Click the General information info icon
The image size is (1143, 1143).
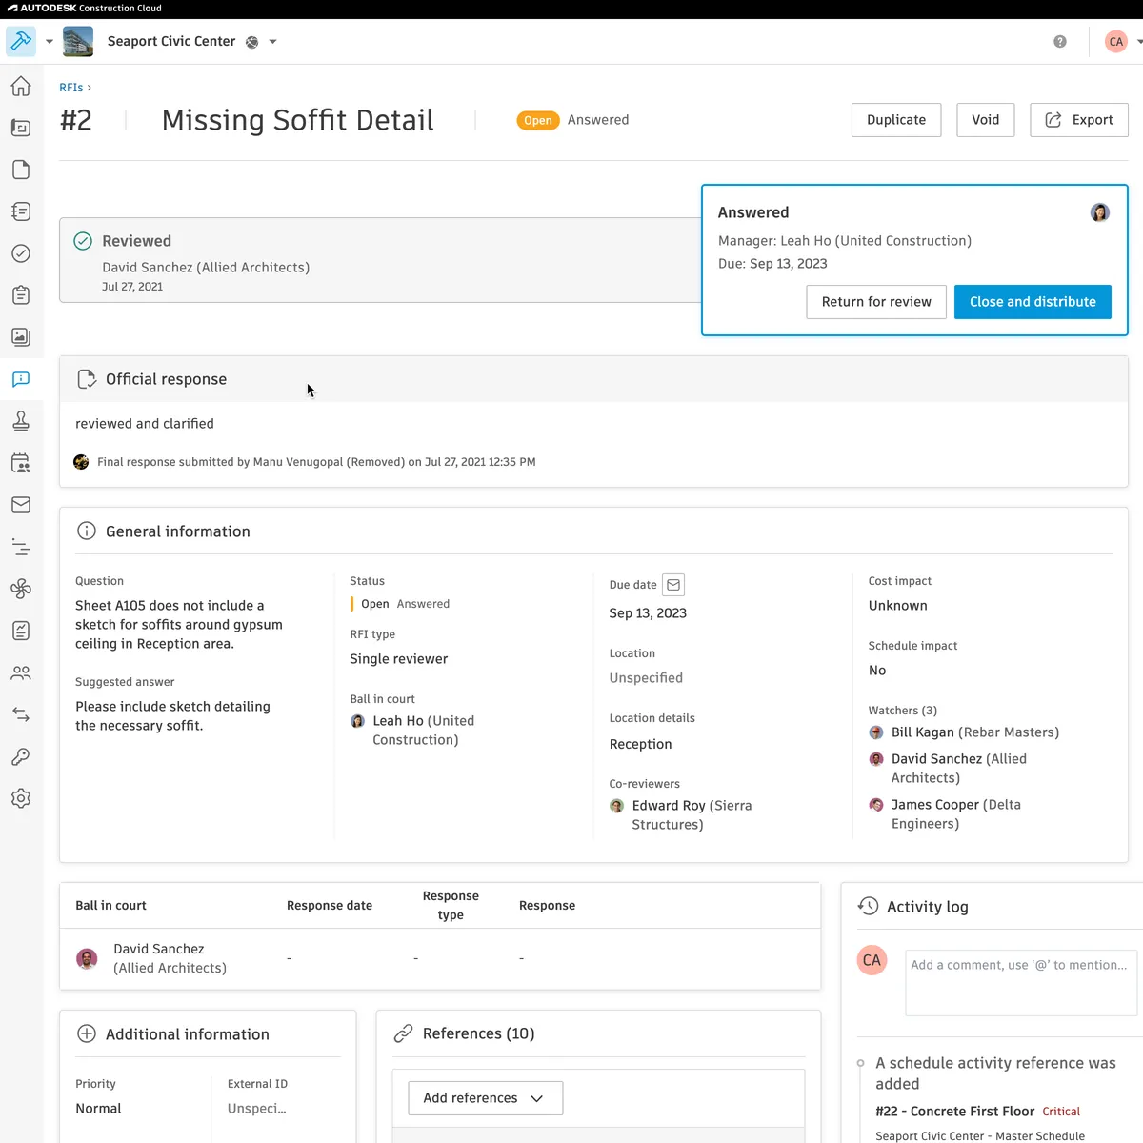86,531
